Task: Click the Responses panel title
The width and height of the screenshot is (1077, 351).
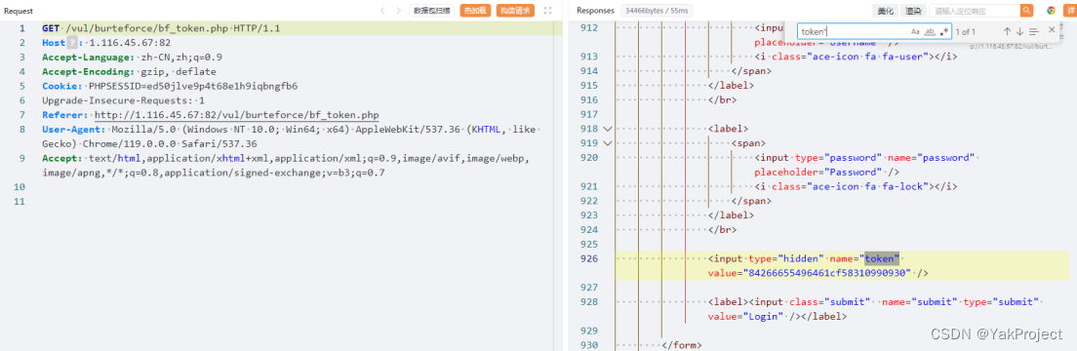Action: [x=595, y=11]
